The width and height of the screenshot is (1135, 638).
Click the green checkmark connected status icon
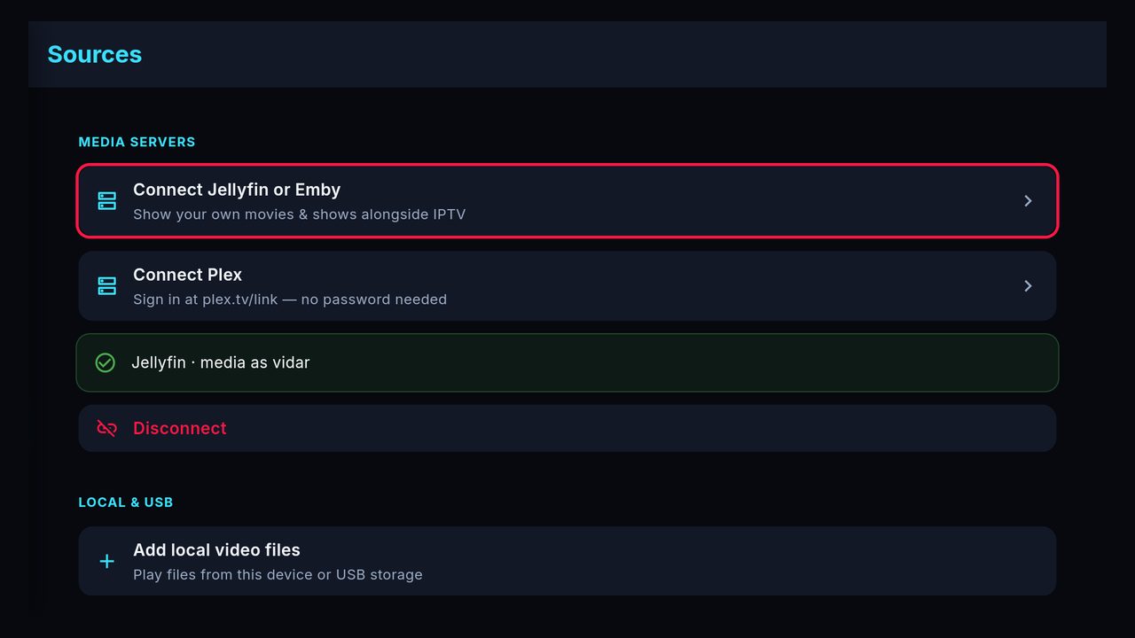105,362
